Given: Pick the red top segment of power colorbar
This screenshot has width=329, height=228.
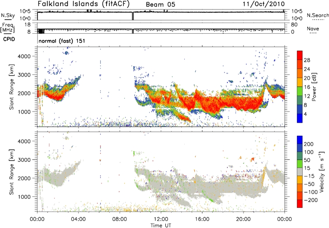Looking at the screenshot, I should click(300, 55).
